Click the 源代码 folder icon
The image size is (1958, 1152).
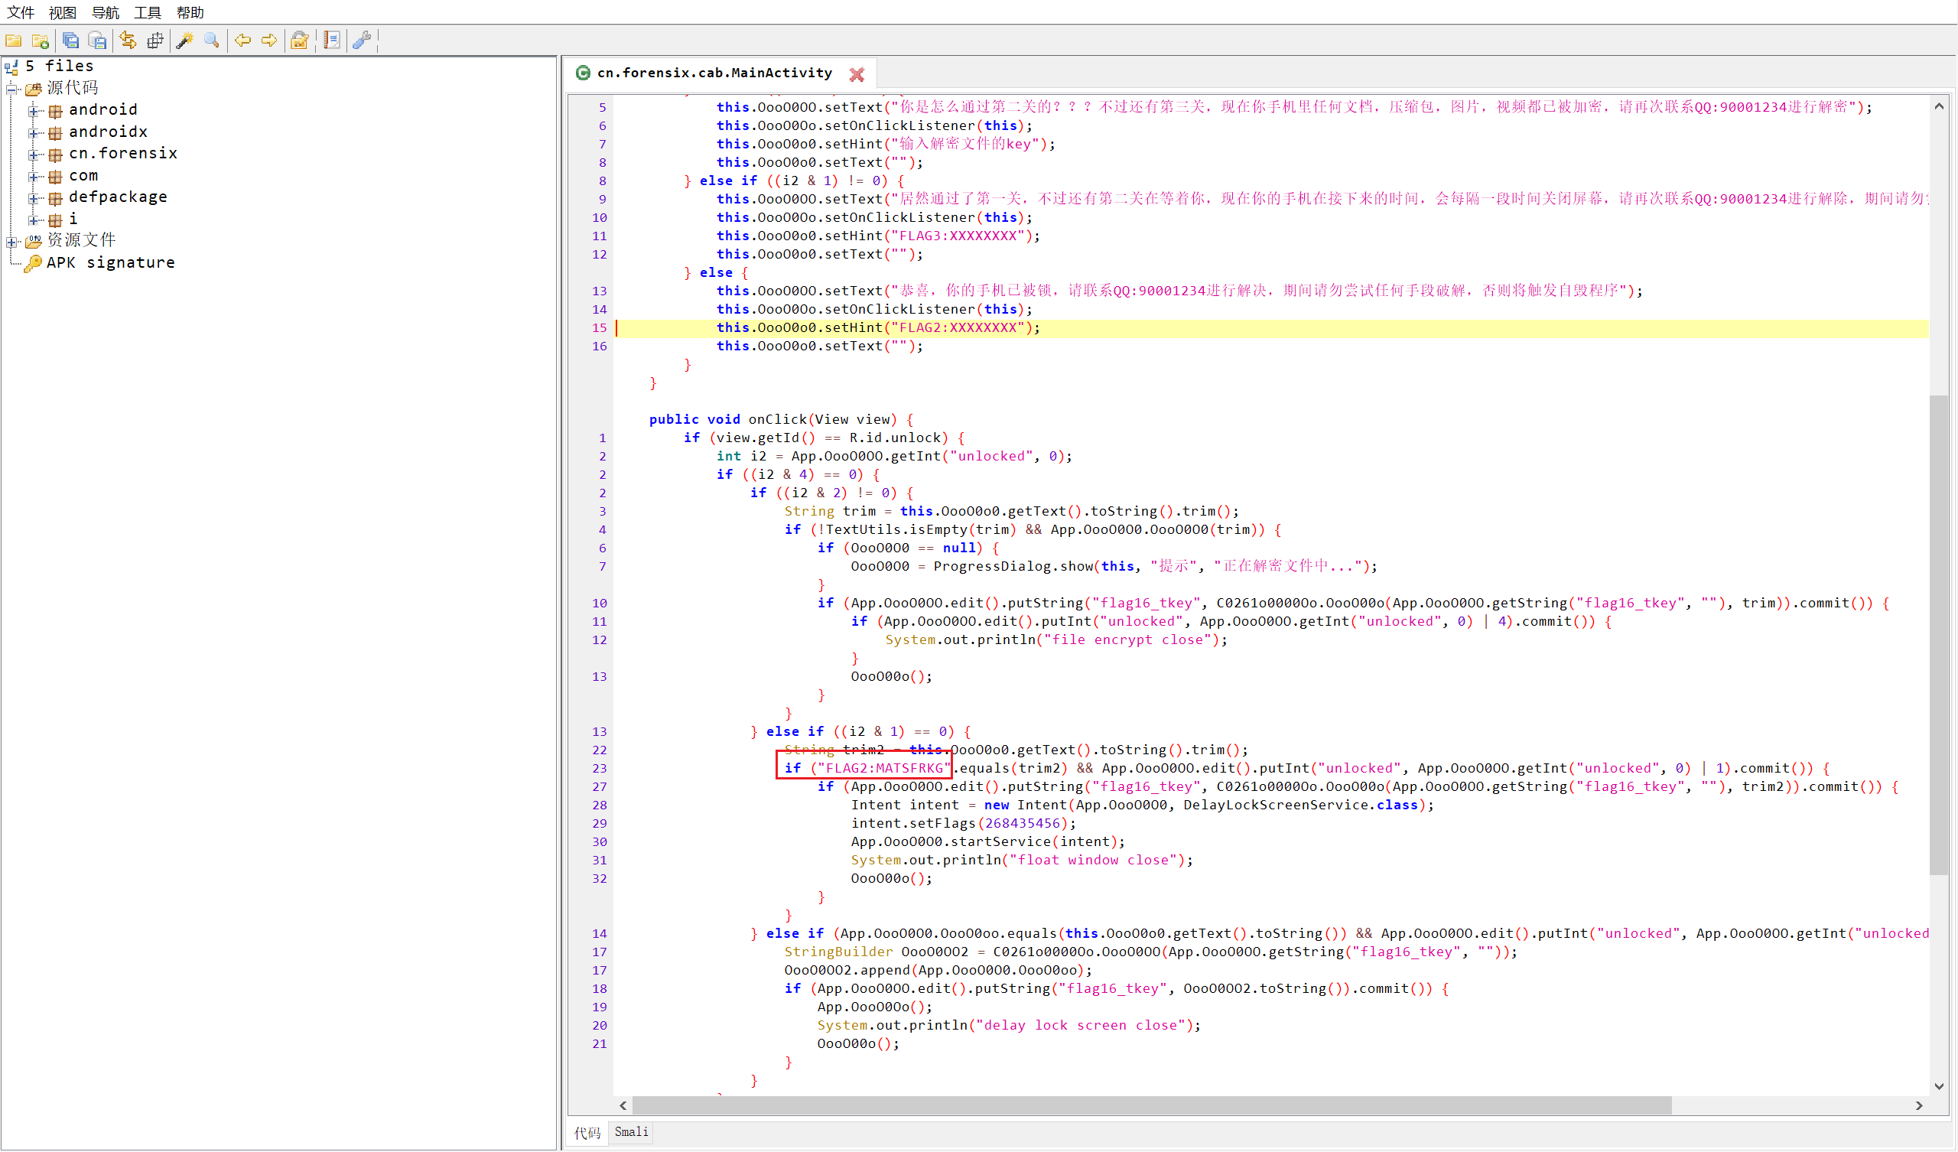coord(34,89)
